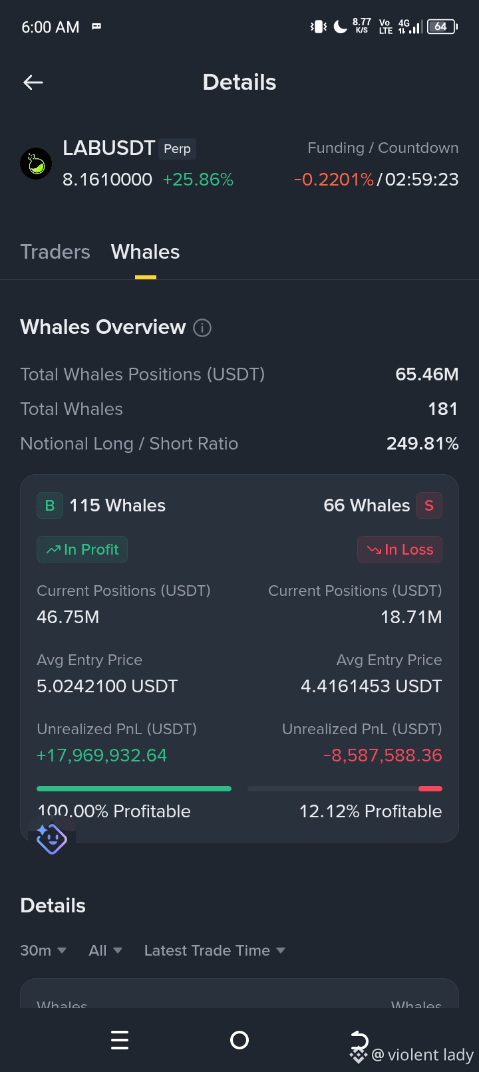This screenshot has width=479, height=1072.
Task: Tap the red S sell badge
Action: [429, 505]
